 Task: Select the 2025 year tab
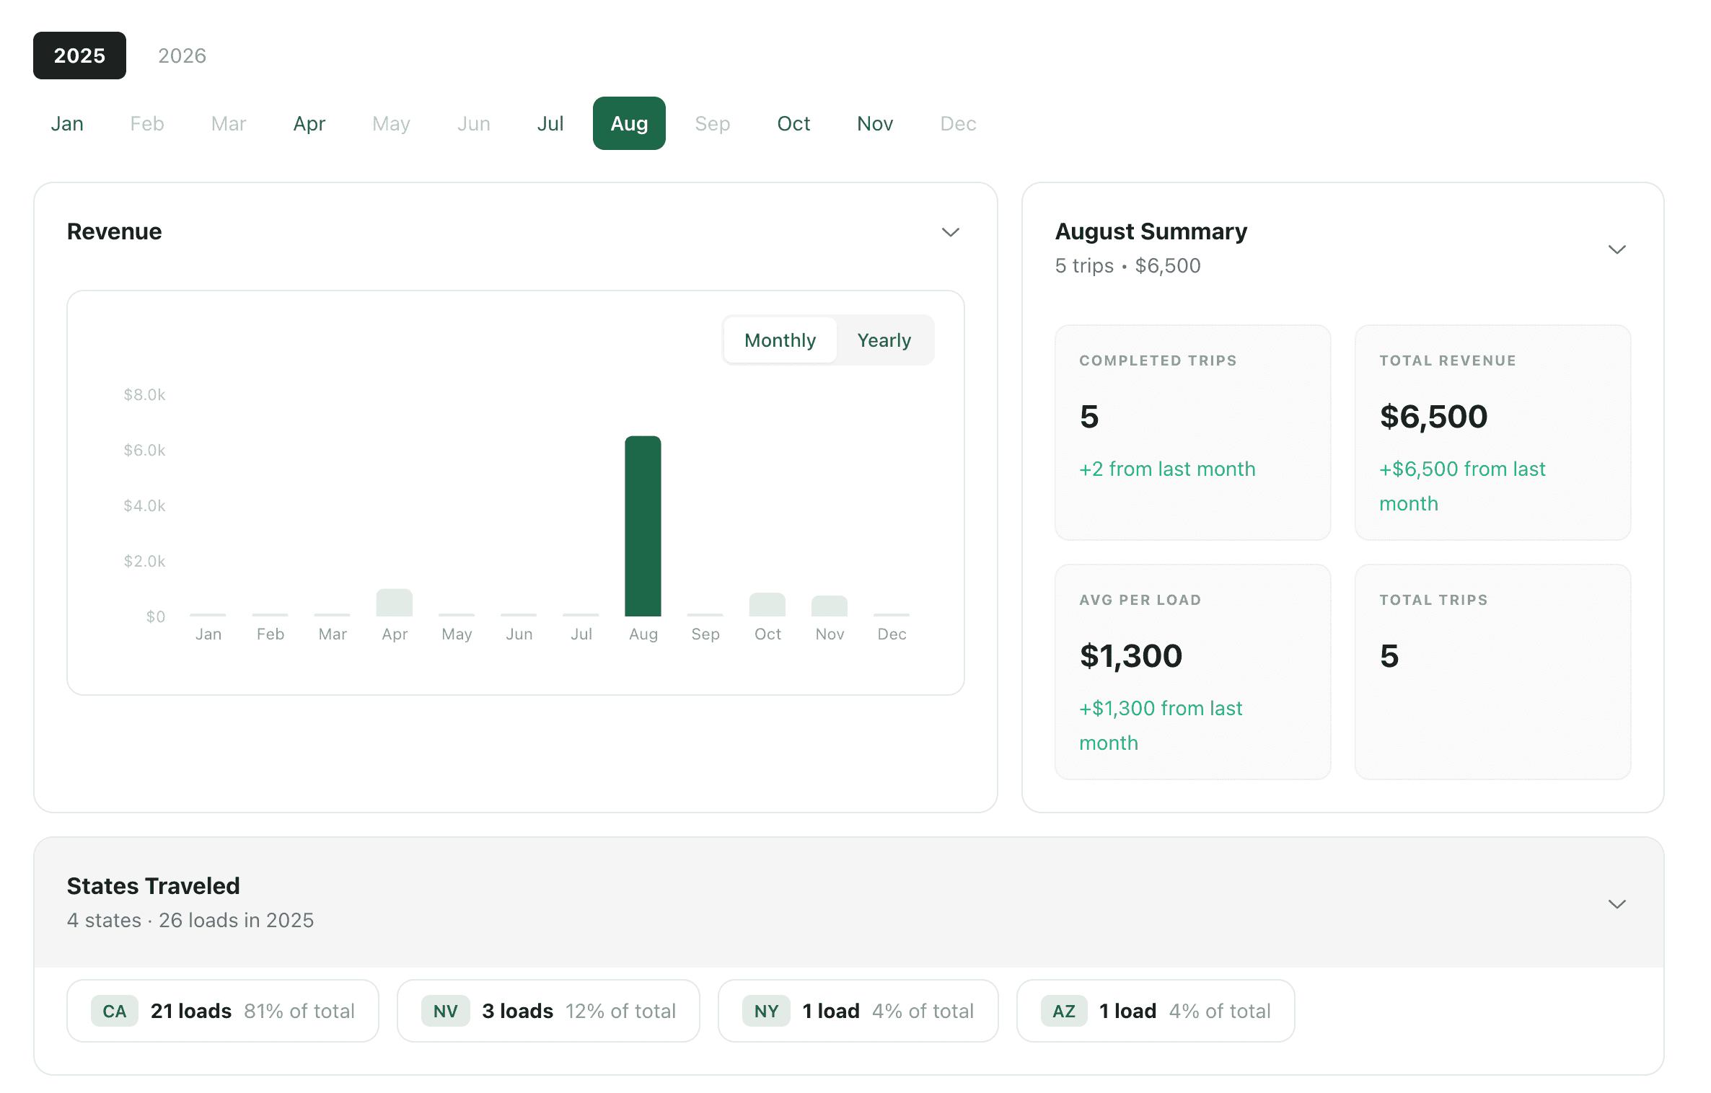click(x=79, y=56)
